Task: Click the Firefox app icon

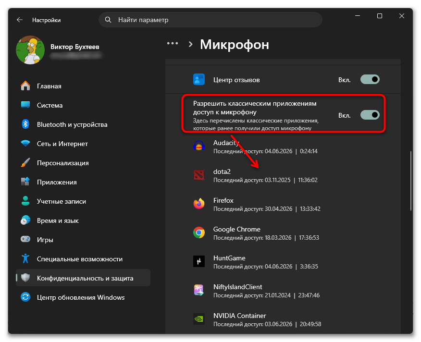Action: coord(199,204)
